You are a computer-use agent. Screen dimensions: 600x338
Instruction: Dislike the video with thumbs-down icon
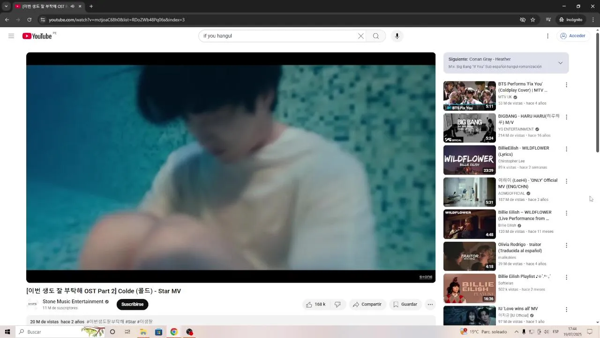point(337,305)
